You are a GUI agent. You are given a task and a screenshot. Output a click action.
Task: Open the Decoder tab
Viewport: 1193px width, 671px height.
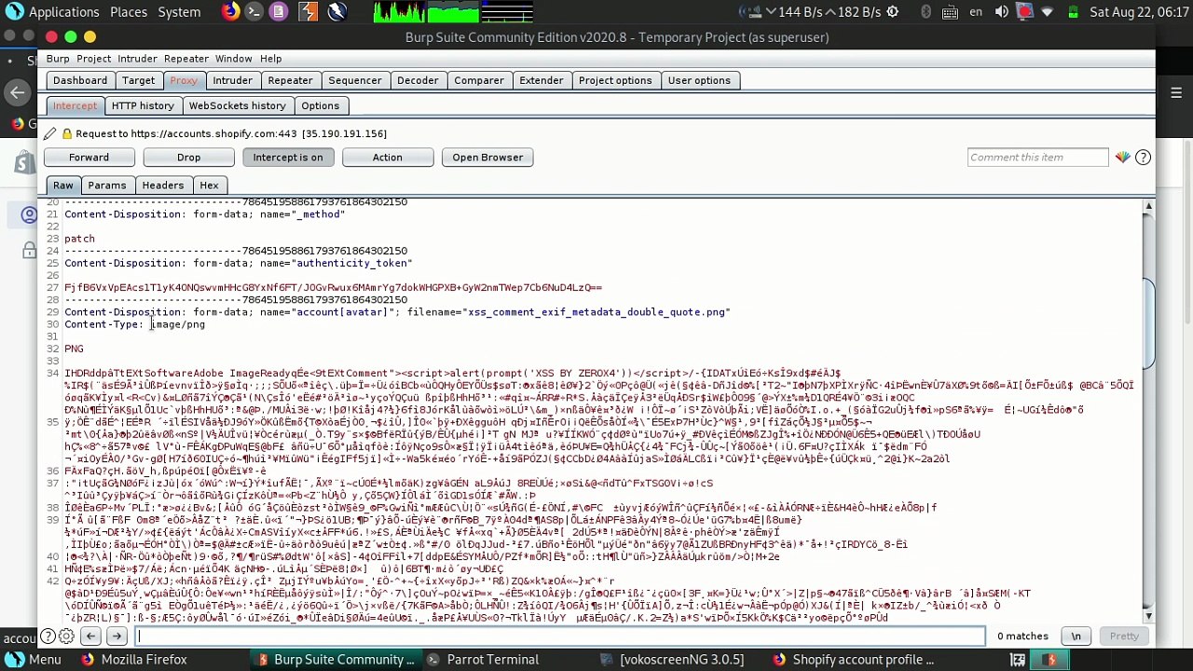coord(418,80)
